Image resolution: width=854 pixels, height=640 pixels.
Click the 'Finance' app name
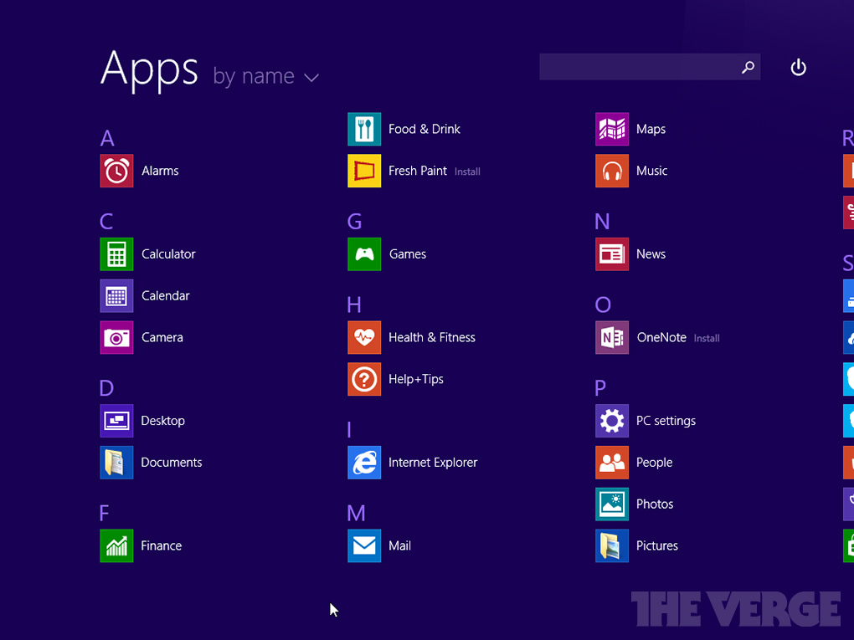(162, 545)
